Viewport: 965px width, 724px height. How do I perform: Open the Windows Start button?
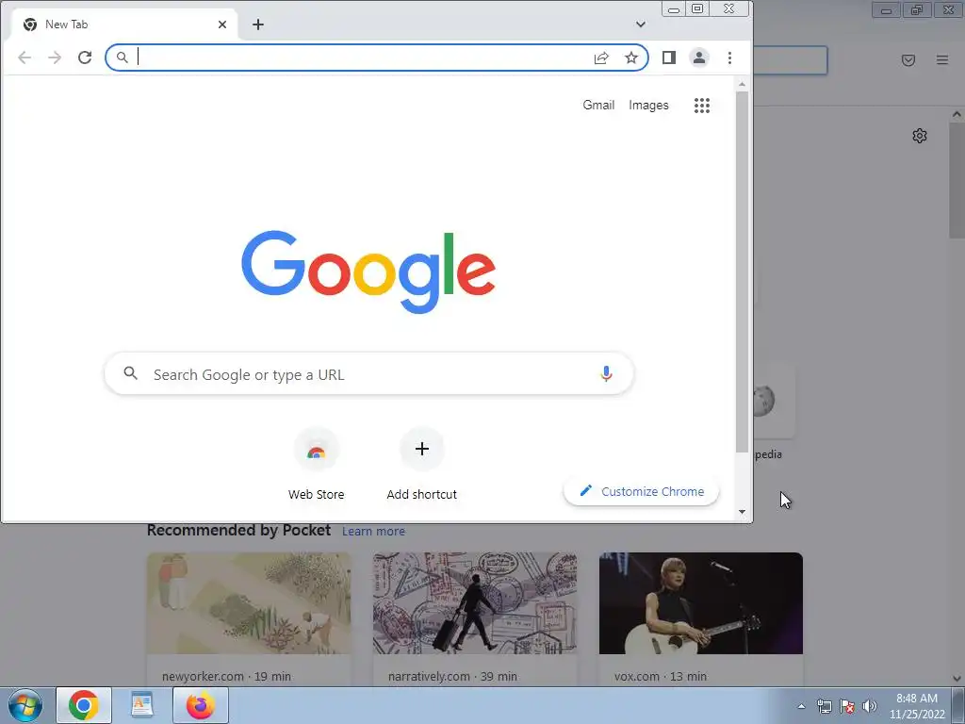(25, 705)
